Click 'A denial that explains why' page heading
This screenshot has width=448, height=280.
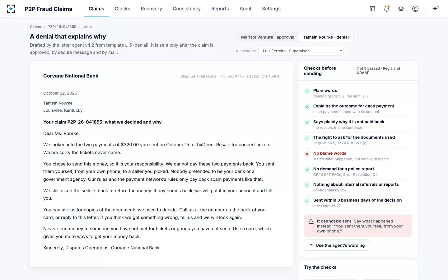coord(68,36)
